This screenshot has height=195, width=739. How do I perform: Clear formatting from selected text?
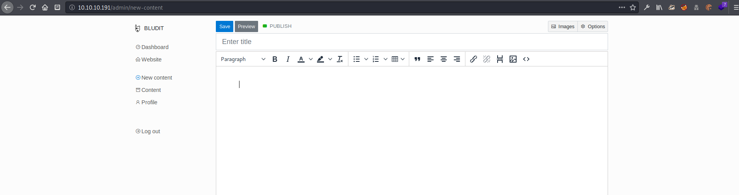[340, 59]
